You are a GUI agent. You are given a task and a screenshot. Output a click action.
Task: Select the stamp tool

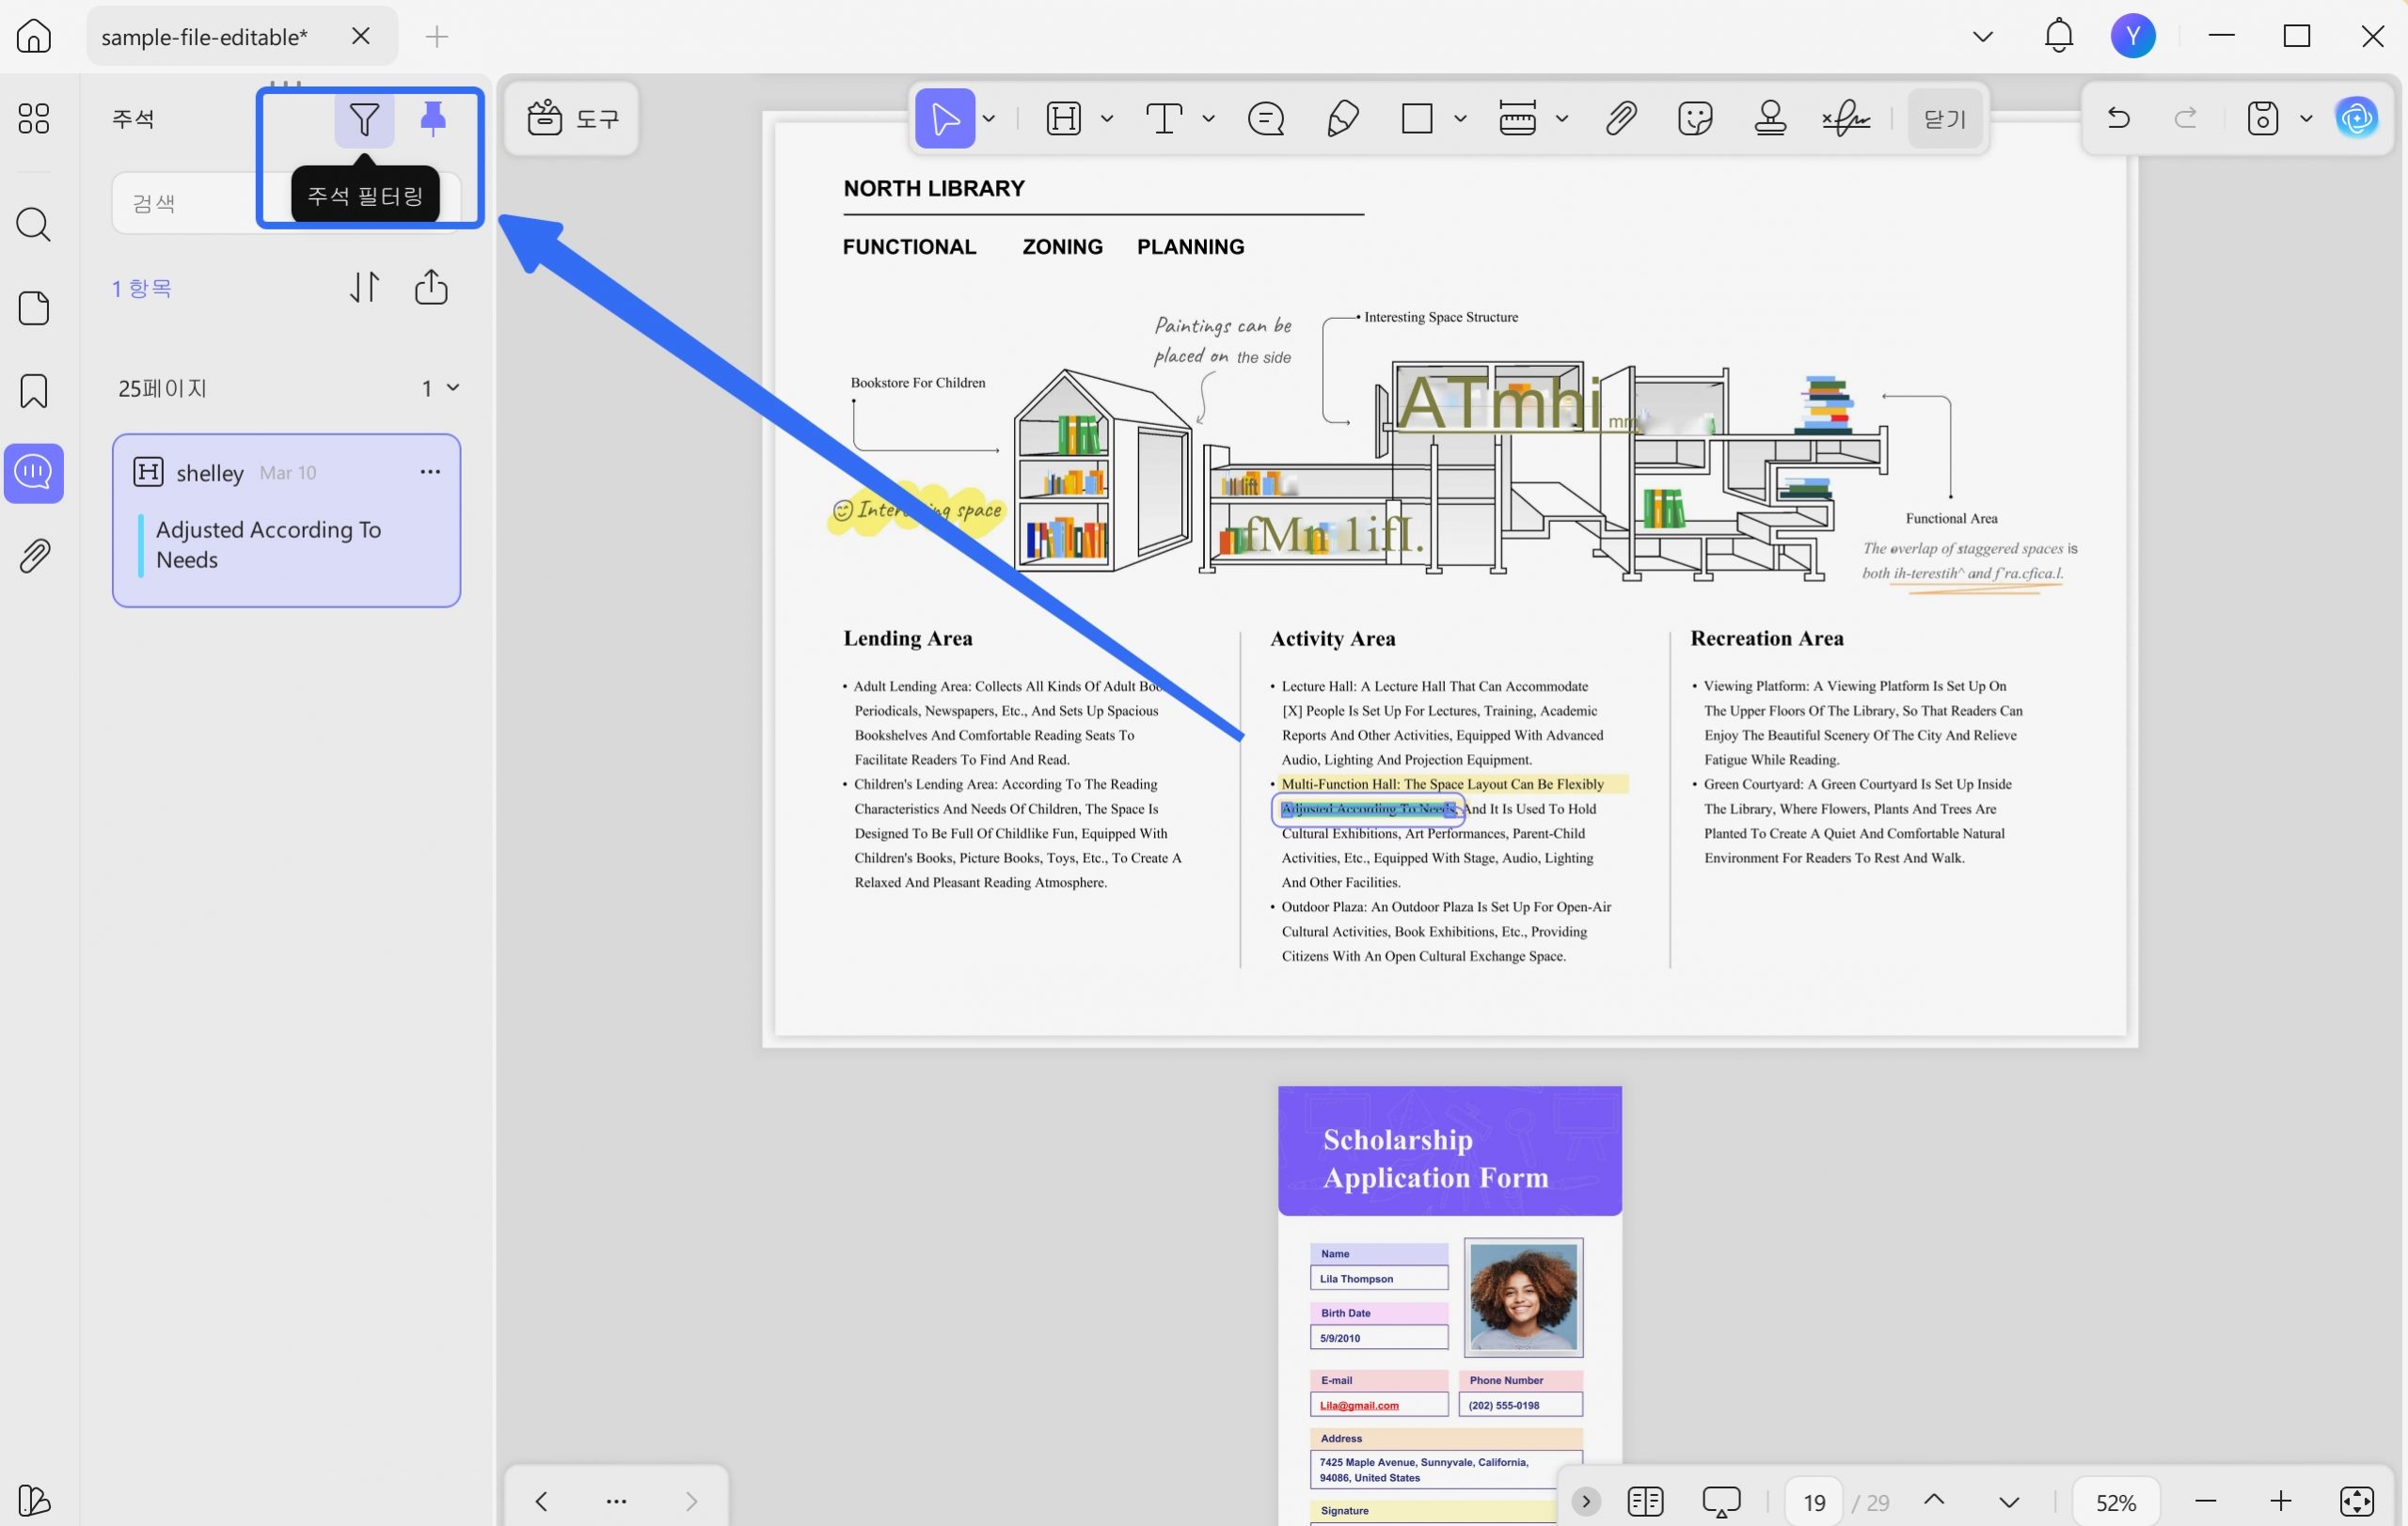(1770, 118)
